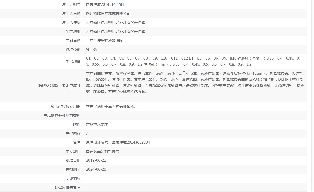Click the 备注 label

click(x=77, y=142)
